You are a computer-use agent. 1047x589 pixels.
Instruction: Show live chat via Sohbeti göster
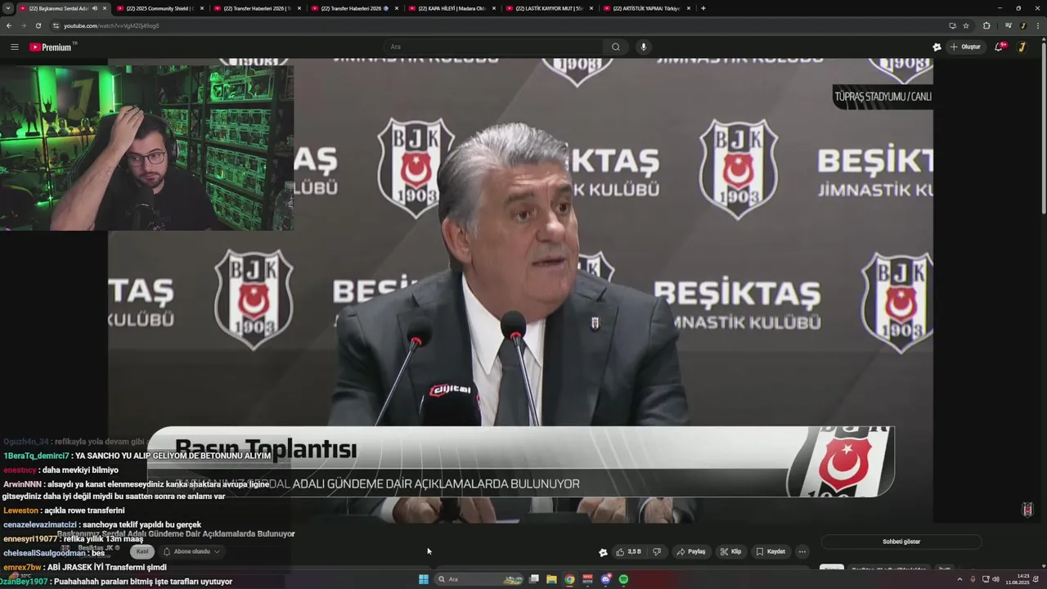point(901,542)
